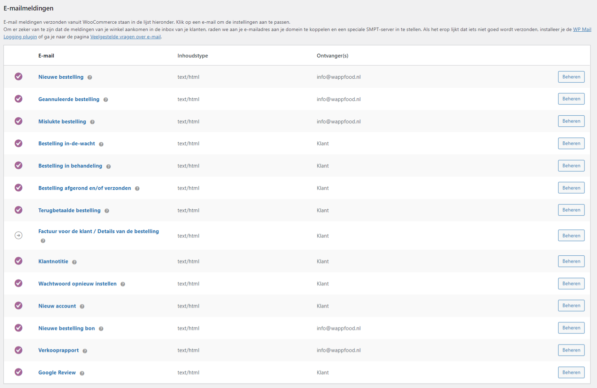Open Veelgestelde vragen over e-mail link
597x388 pixels.
click(x=125, y=37)
